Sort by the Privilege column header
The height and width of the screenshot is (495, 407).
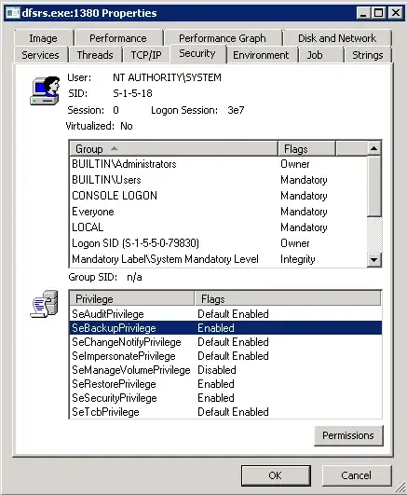[x=132, y=298]
